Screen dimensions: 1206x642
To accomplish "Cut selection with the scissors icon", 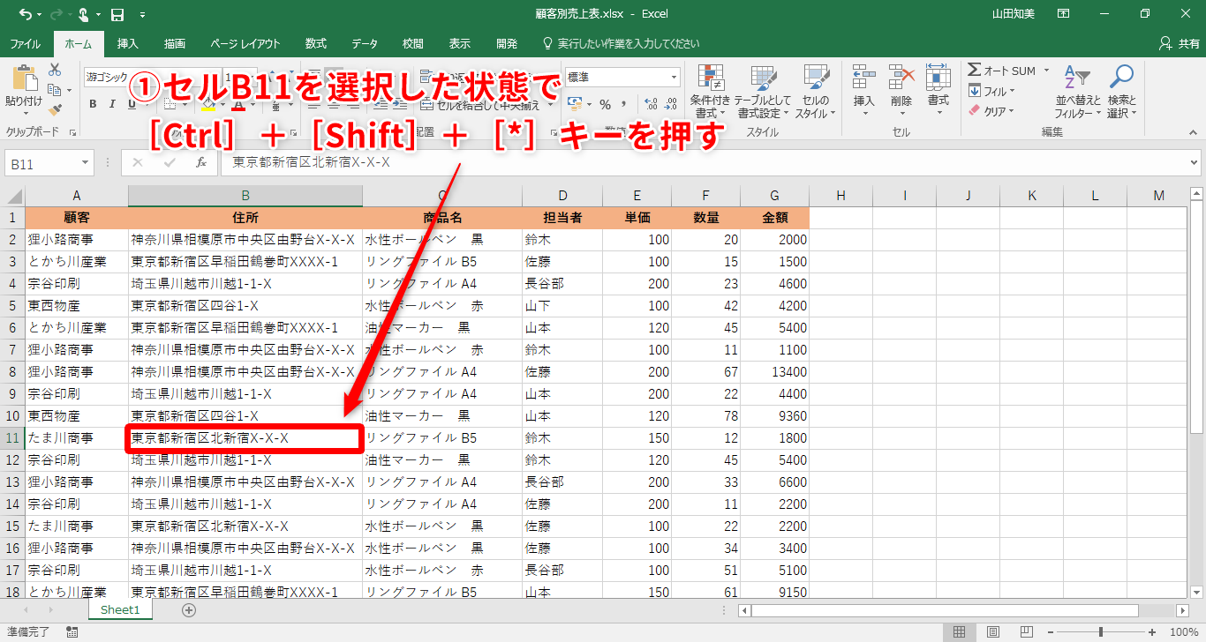I will 55,70.
